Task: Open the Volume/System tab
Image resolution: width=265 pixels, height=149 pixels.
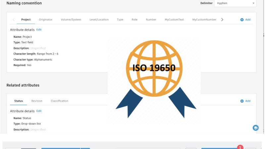Action: coord(71,20)
